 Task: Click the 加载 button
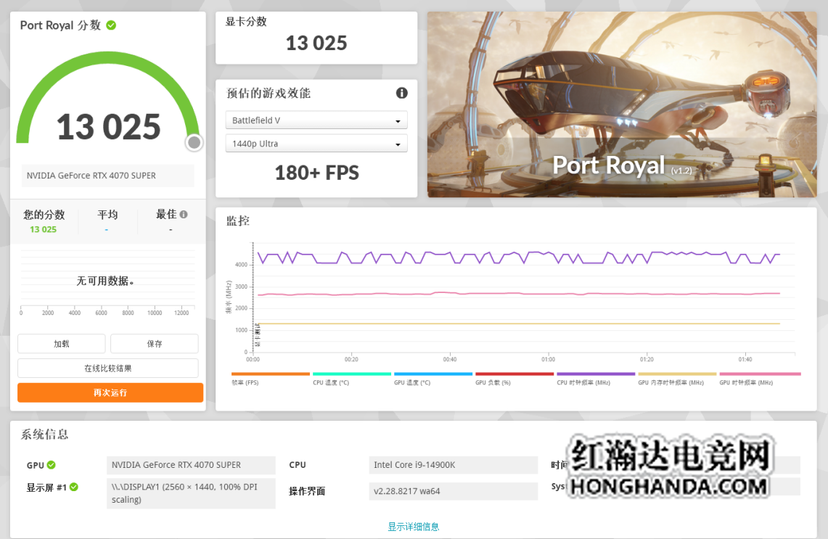click(x=62, y=344)
